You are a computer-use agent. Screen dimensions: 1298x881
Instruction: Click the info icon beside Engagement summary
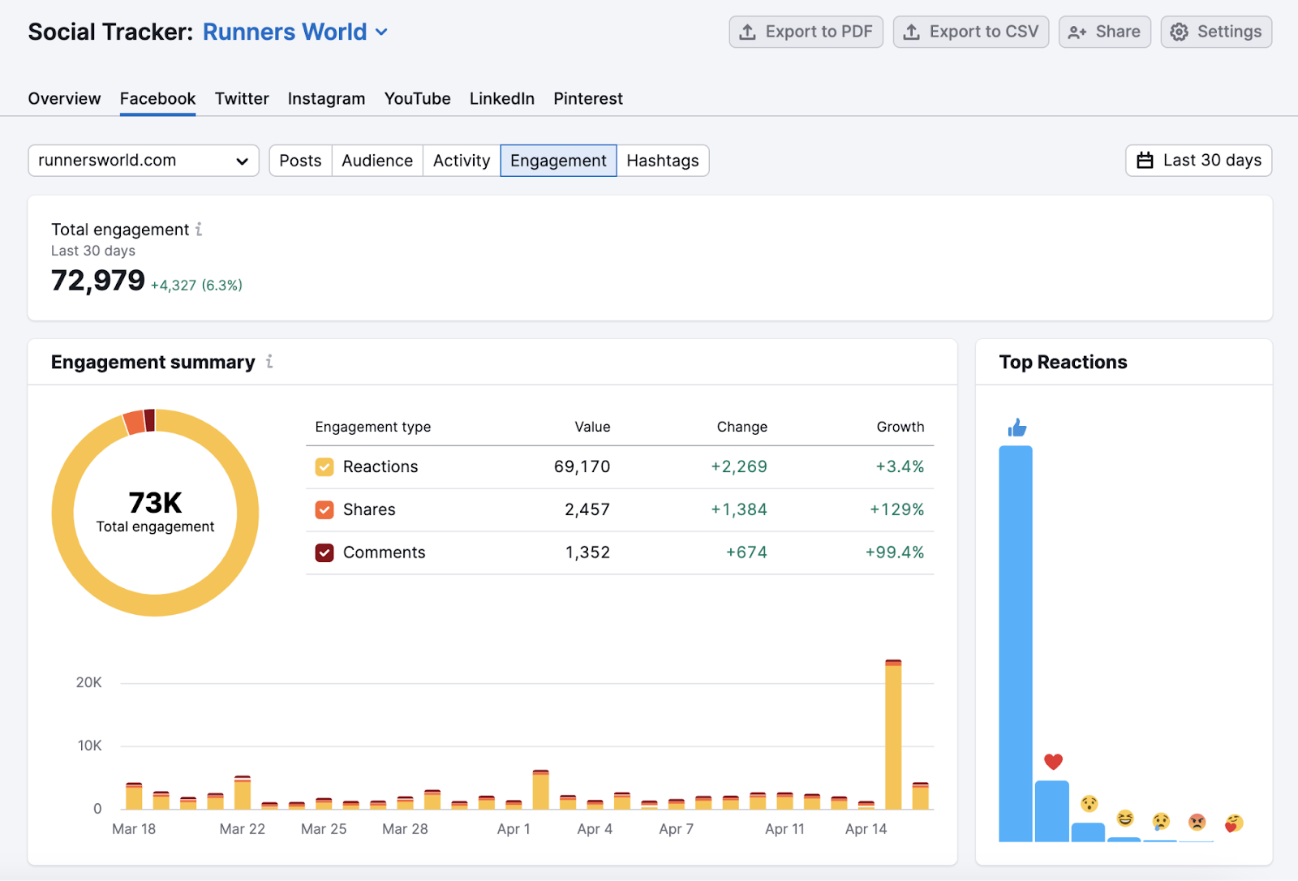click(269, 362)
